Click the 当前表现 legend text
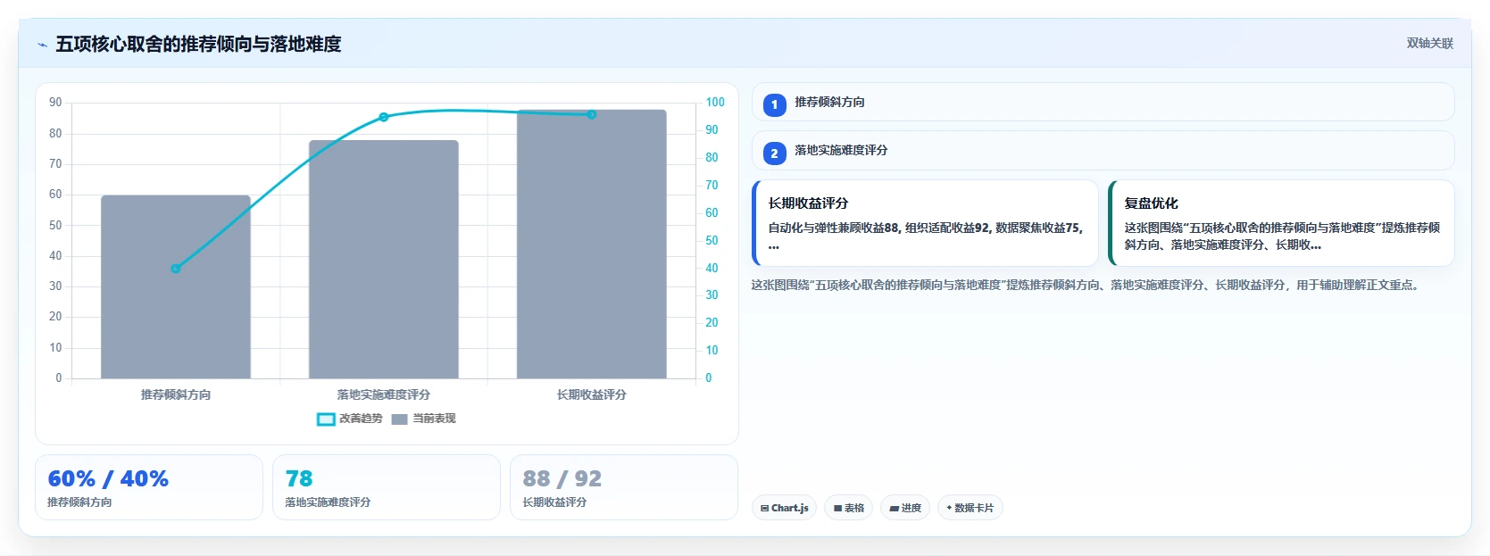 tap(434, 419)
